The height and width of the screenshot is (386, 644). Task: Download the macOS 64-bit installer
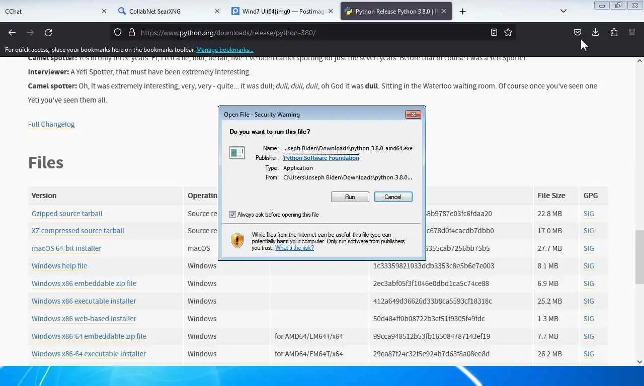pos(66,248)
